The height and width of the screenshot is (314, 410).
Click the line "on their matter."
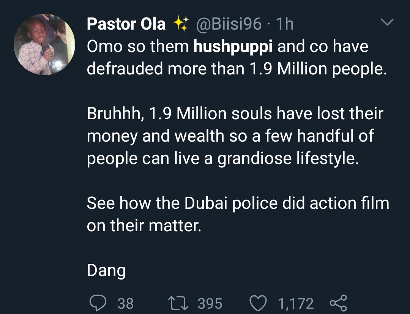[143, 226]
